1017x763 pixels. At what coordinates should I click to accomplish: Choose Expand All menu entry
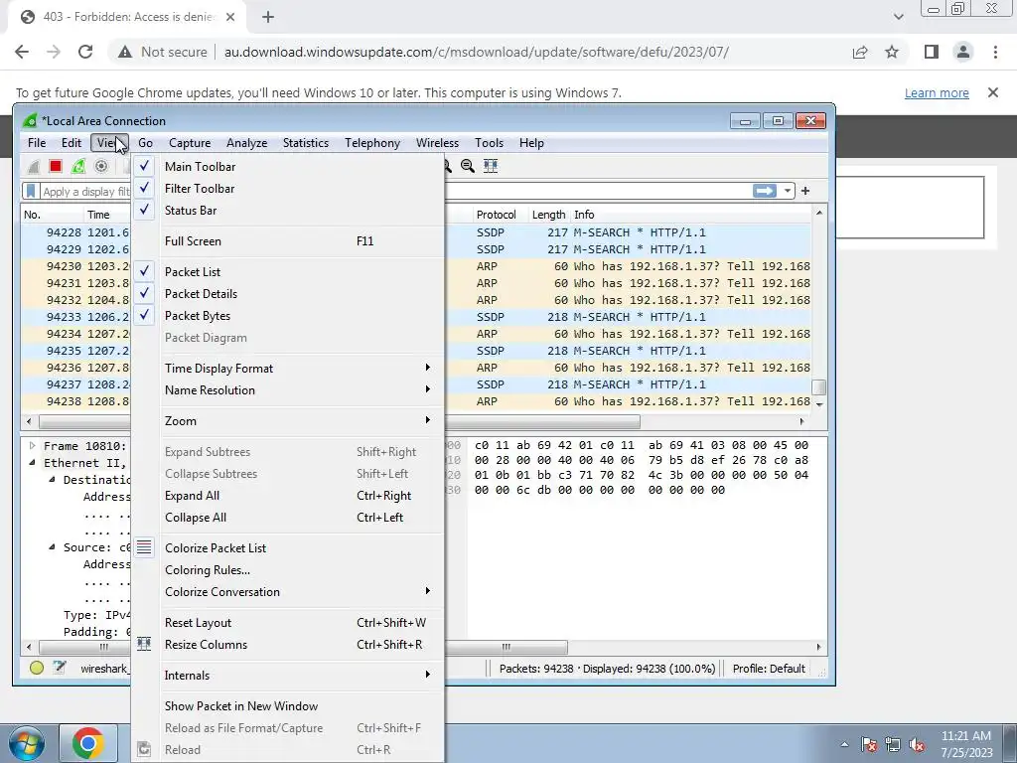pyautogui.click(x=288, y=496)
